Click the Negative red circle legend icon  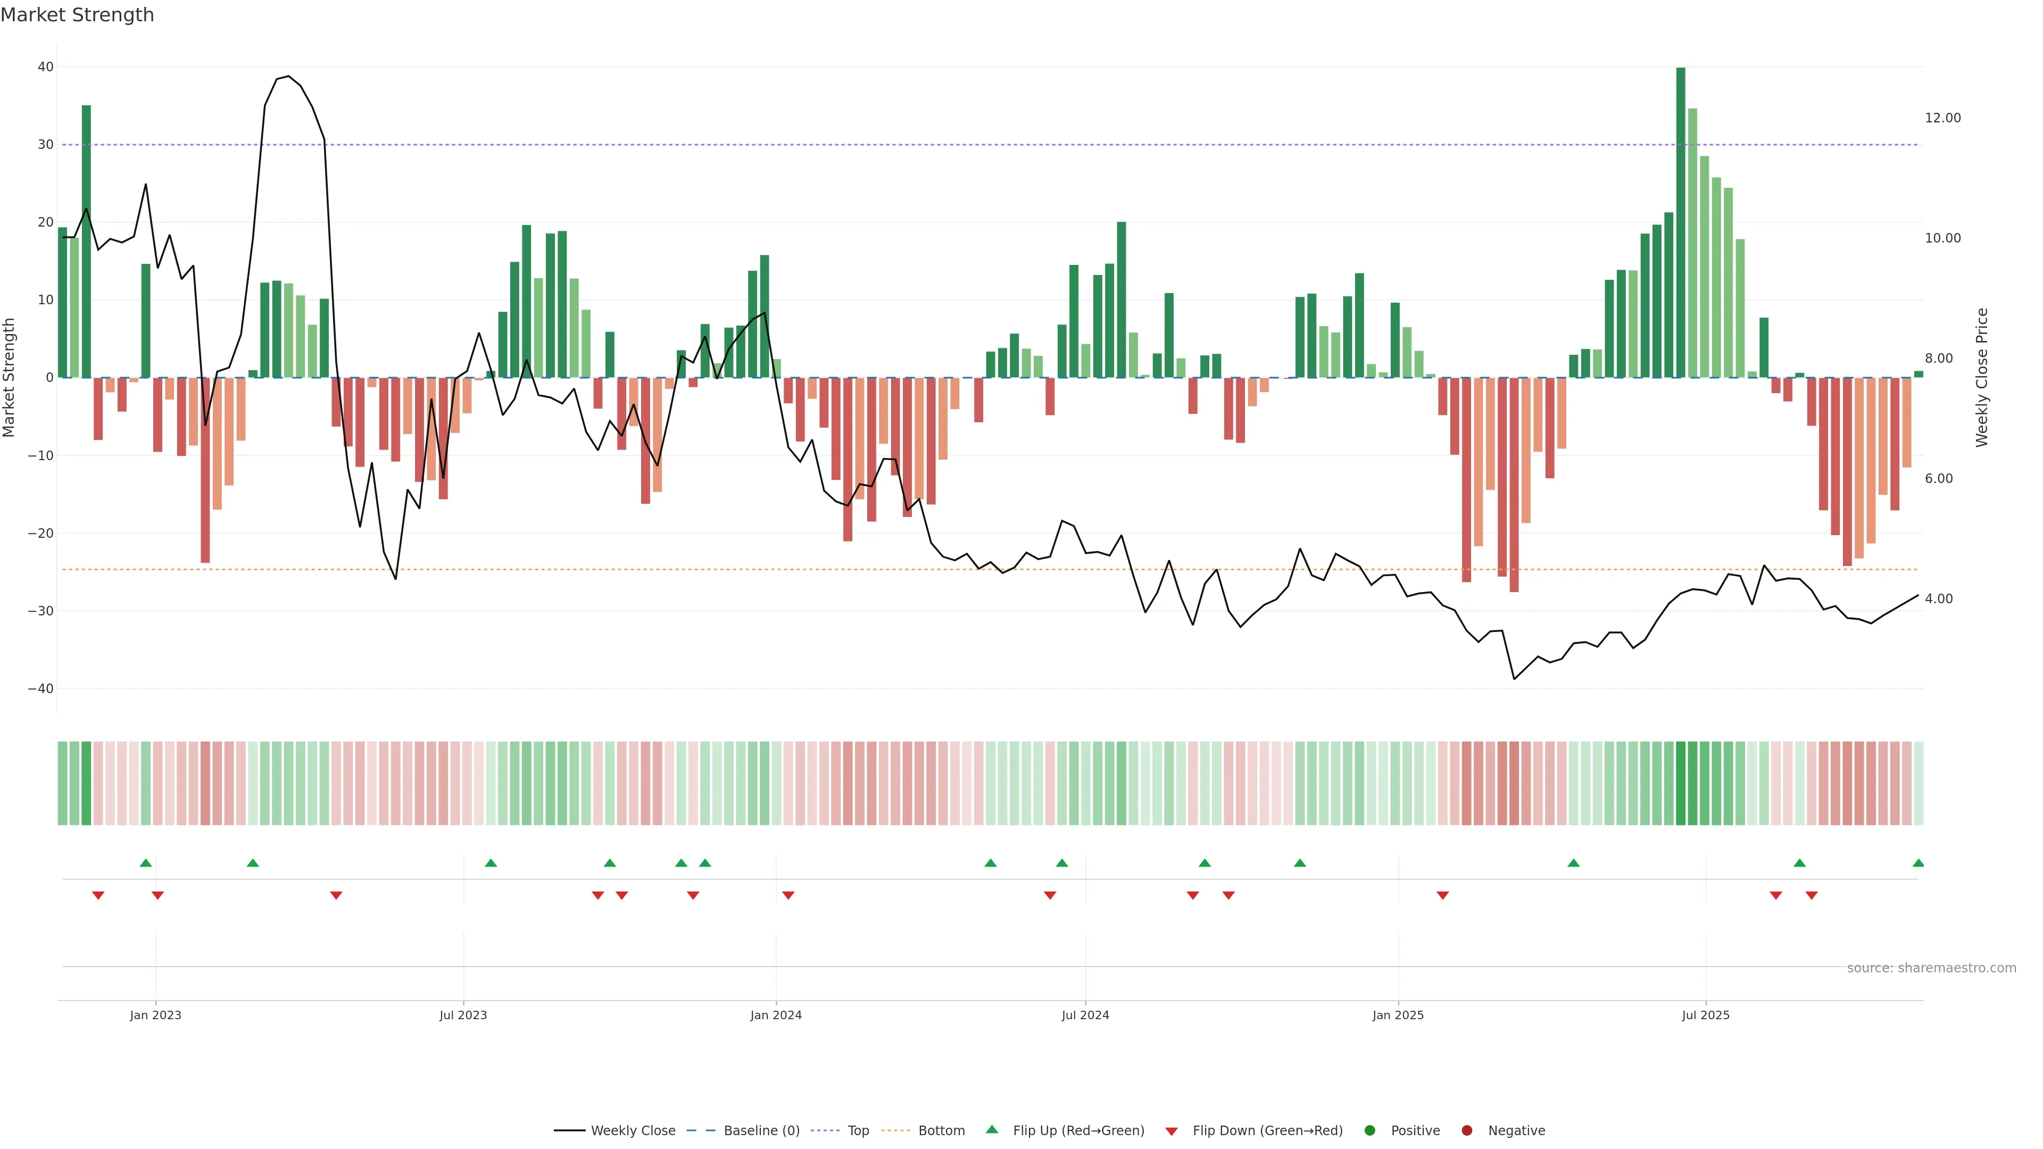[x=1466, y=1131]
